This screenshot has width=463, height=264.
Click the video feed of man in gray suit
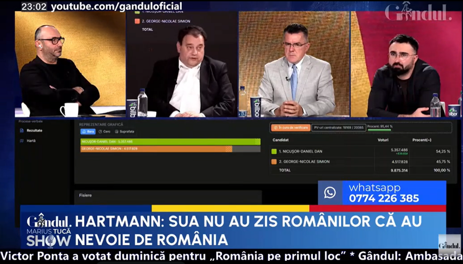[294, 64]
